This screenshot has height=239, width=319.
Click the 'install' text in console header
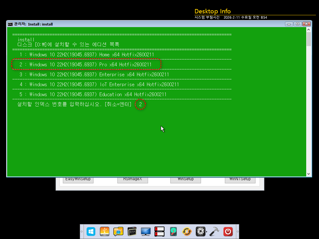coord(26,40)
